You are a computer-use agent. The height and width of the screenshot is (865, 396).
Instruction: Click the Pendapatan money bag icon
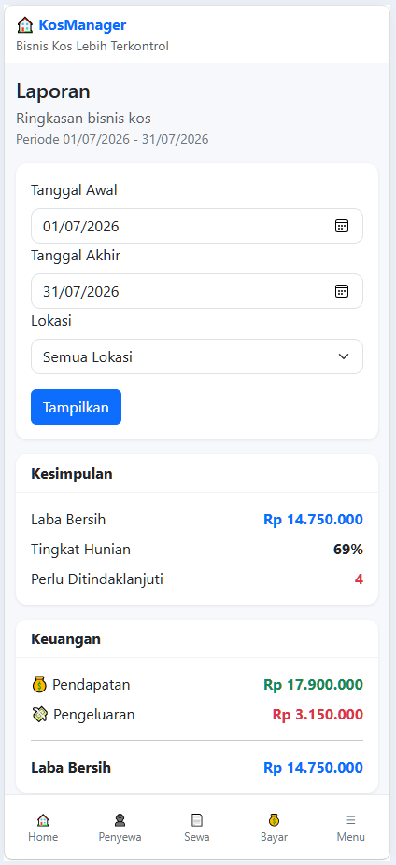pyautogui.click(x=39, y=685)
